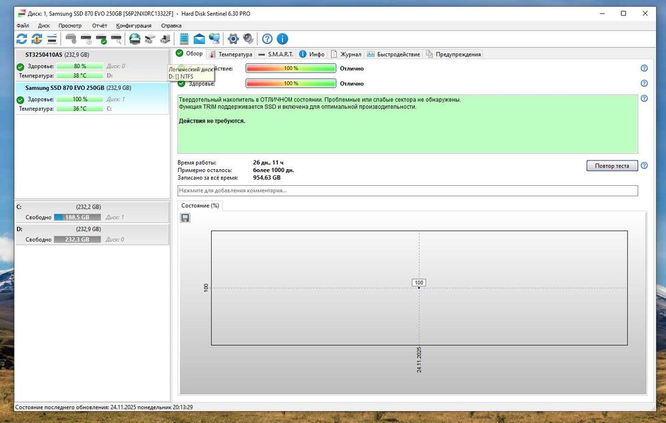Click help icon next to Повтор теста
Image resolution: width=666 pixels, height=423 pixels.
644,166
